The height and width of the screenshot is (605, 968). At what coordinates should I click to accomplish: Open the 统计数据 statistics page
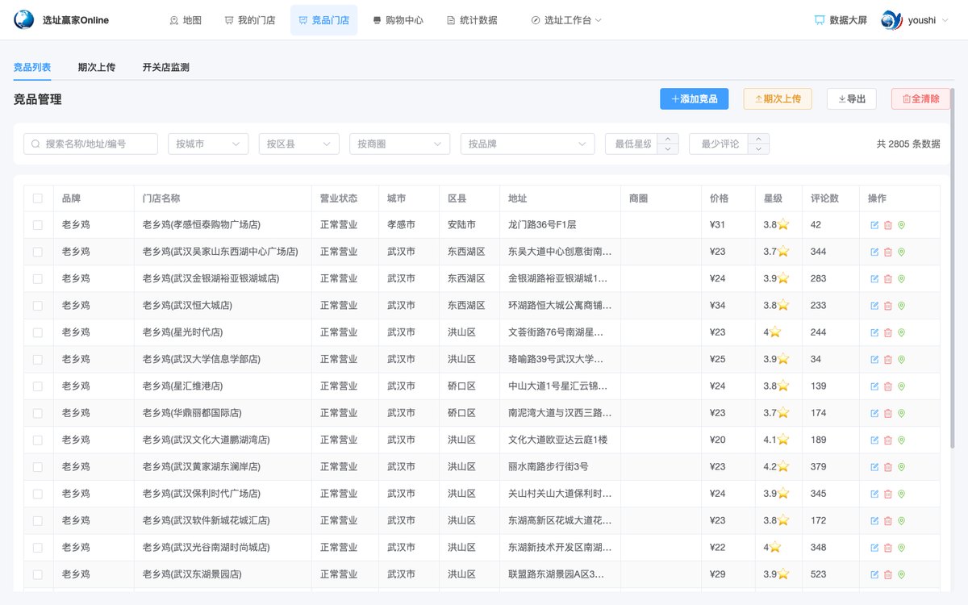click(472, 20)
